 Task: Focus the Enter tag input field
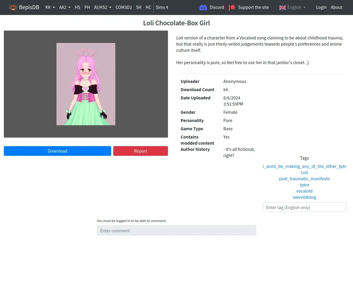coord(304,207)
